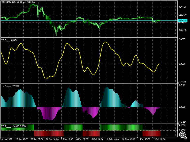Click the 12 Feb 18:00 time label
Screen dimensions: 190x142
[x=159, y=139]
